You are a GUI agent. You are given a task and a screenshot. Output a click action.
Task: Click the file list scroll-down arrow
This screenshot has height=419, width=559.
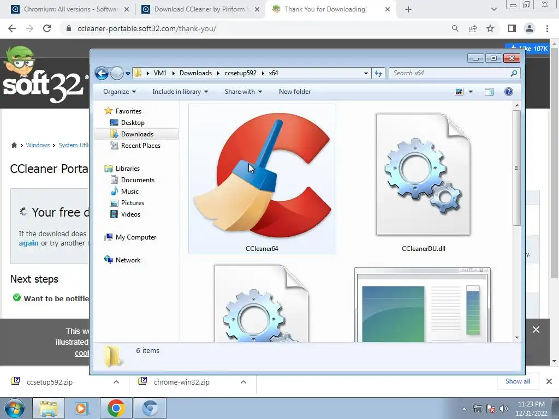point(517,337)
